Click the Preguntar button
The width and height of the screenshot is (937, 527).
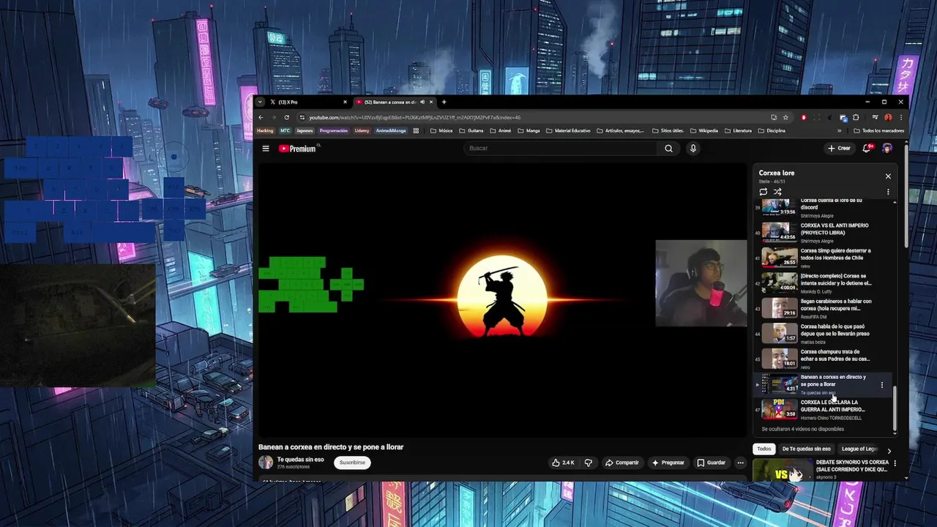[x=668, y=463]
